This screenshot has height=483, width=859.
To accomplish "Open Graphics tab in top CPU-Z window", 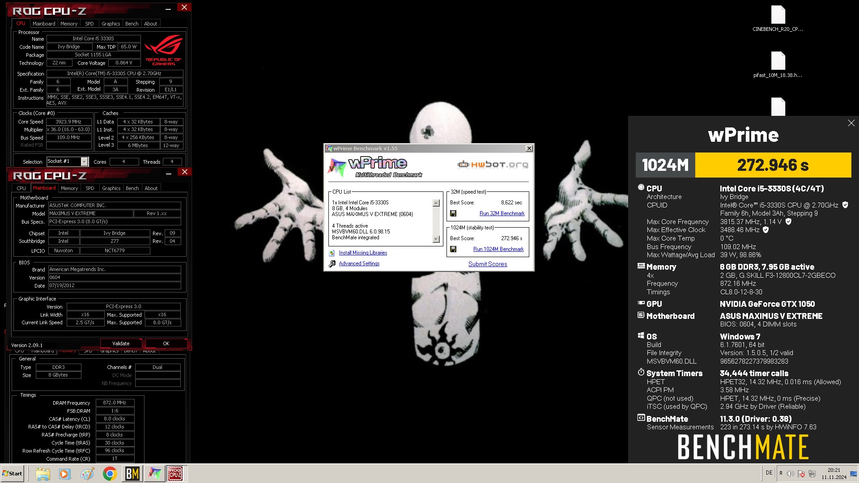I will (x=111, y=24).
